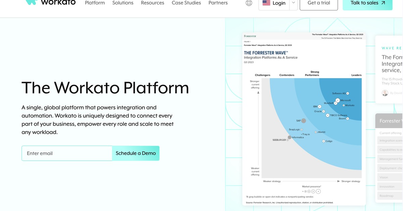Click the author avatar in wave card
Viewport: 403px width, 211px height.
(x=385, y=93)
